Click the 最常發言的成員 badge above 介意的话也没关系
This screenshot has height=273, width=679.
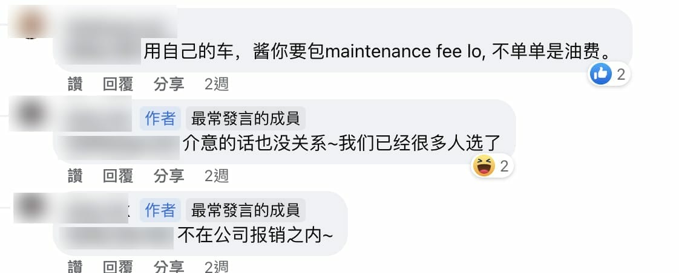tap(246, 118)
